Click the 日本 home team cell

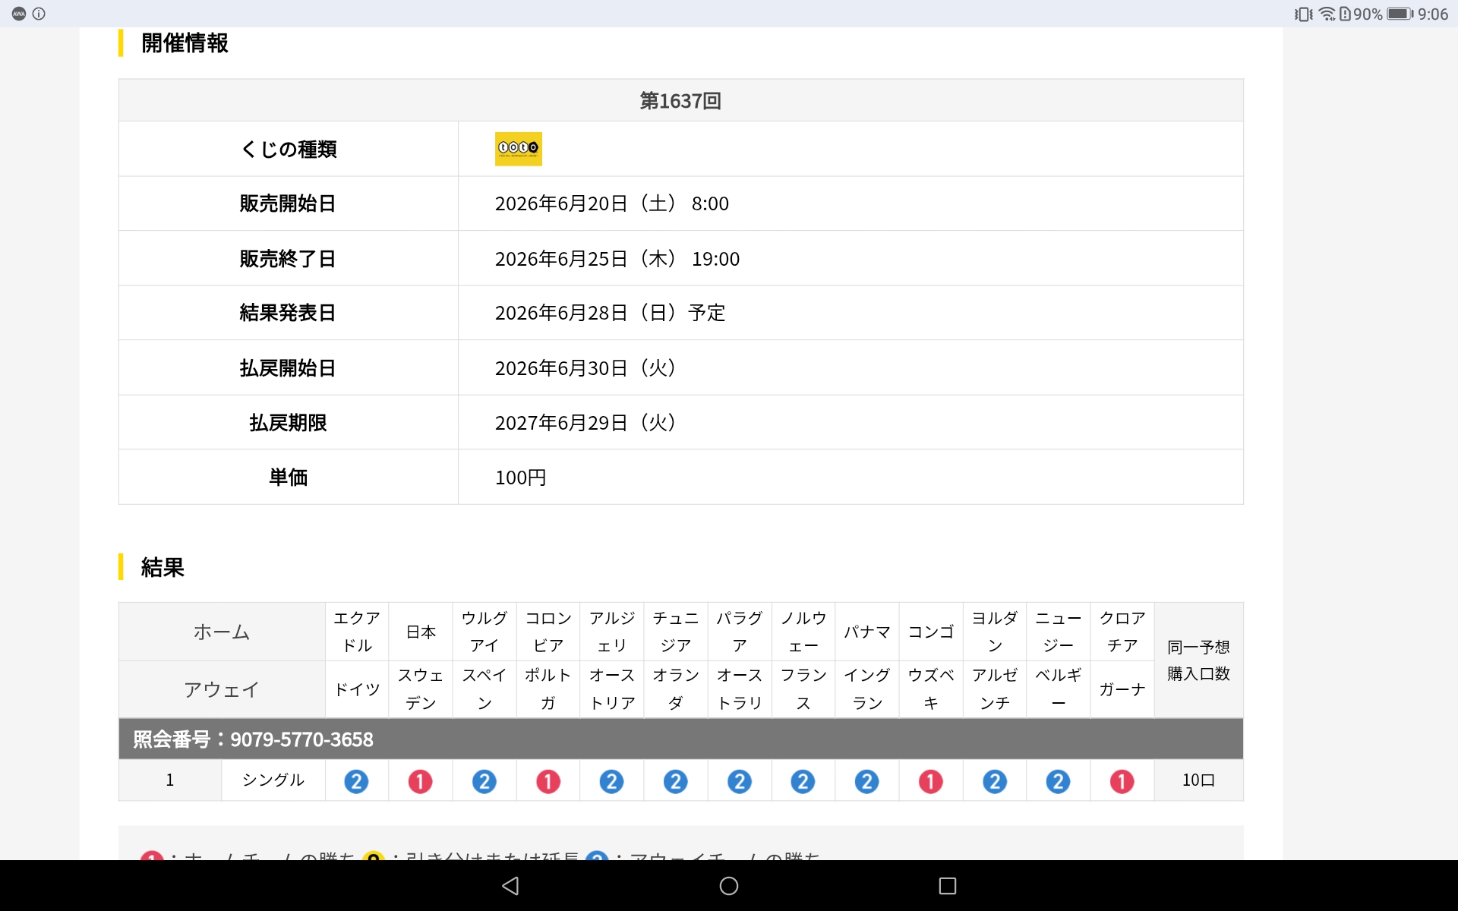(x=421, y=632)
